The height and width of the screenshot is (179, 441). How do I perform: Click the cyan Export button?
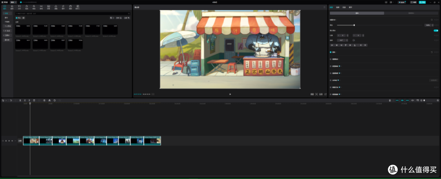[x=422, y=2]
